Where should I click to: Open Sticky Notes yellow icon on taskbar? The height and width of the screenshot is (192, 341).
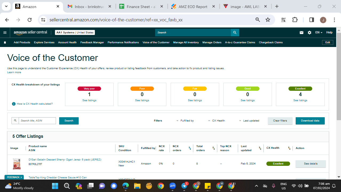coord(208,186)
